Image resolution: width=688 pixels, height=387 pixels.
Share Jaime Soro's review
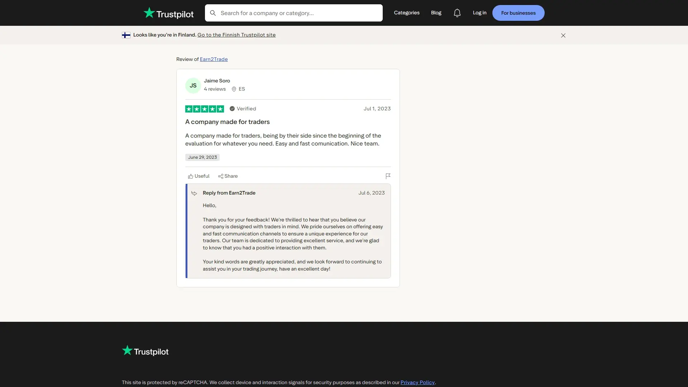(x=228, y=176)
